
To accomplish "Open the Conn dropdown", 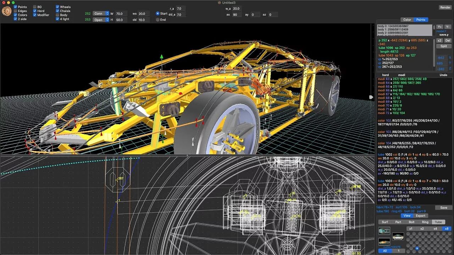I will point(101,13).
